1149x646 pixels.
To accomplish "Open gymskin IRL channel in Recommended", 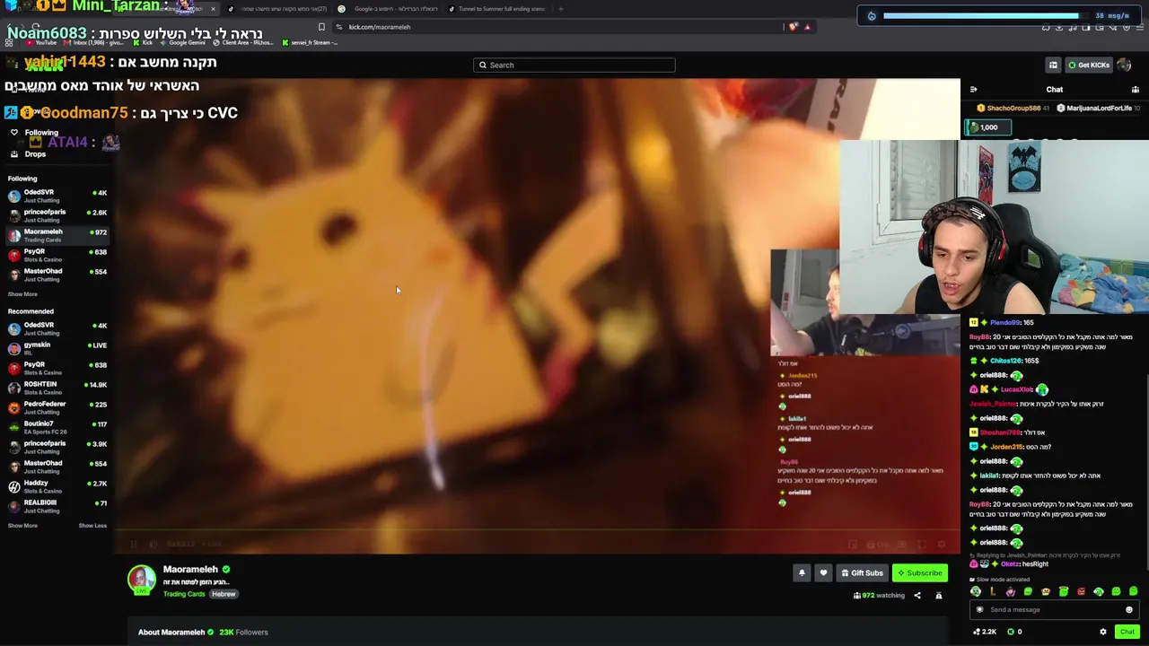I will point(57,348).
